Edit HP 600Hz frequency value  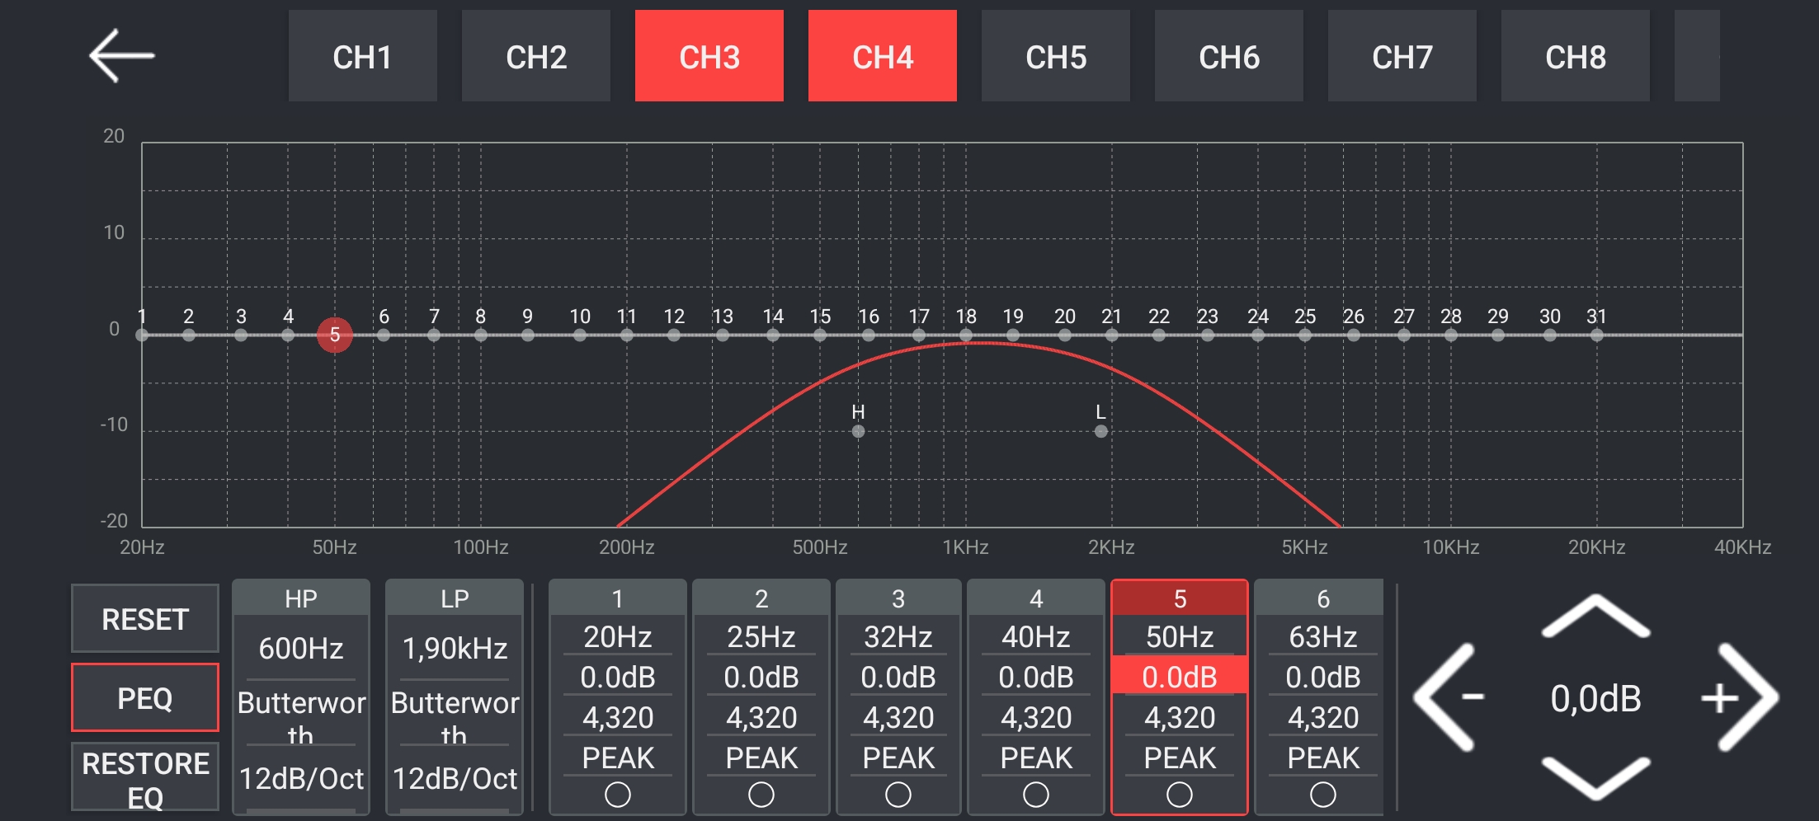coord(301,649)
